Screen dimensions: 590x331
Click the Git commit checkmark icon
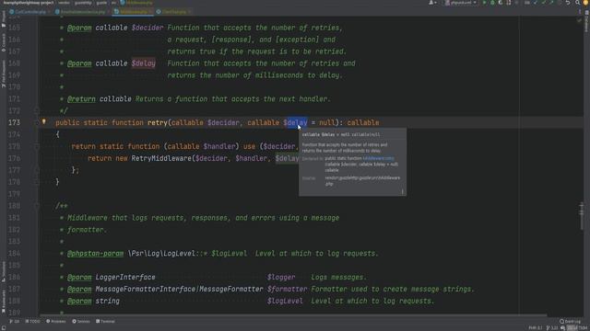click(x=544, y=3)
